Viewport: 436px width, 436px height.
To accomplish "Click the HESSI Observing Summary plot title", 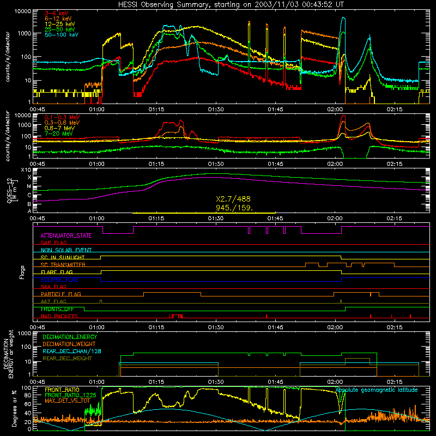I will 231,5.
